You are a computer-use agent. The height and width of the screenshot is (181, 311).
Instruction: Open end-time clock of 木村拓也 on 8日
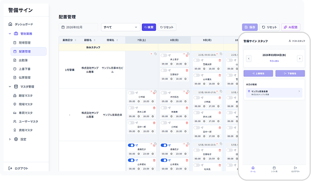point(186,101)
